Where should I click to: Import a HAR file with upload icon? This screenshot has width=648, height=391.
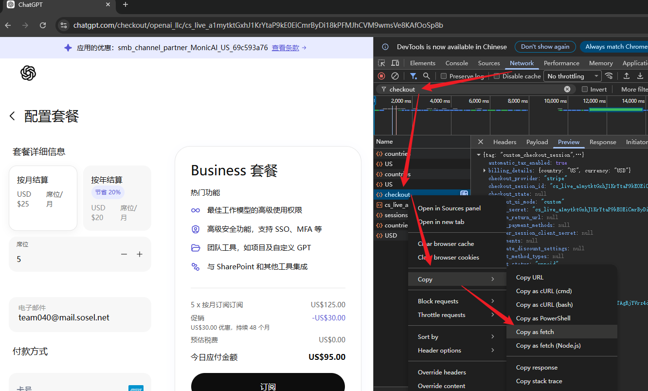[627, 76]
